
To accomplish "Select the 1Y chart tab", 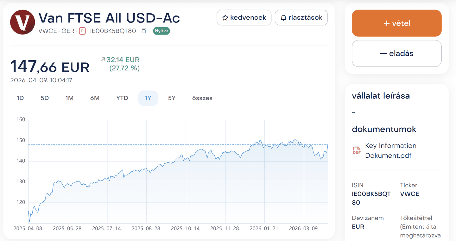I will (x=148, y=98).
